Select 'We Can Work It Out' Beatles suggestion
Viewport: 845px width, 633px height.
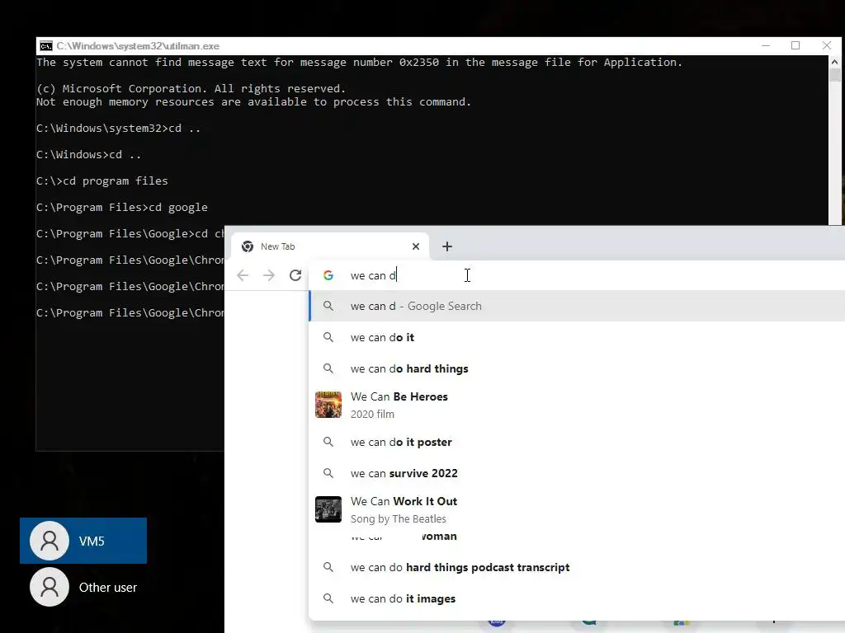point(577,509)
